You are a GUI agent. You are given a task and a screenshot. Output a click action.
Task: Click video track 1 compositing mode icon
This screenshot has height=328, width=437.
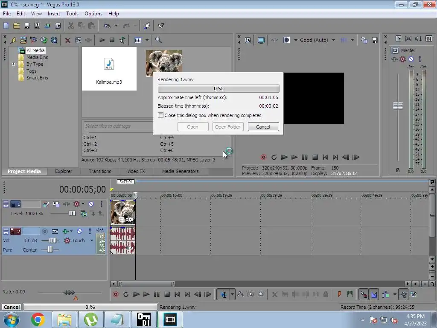(83, 214)
